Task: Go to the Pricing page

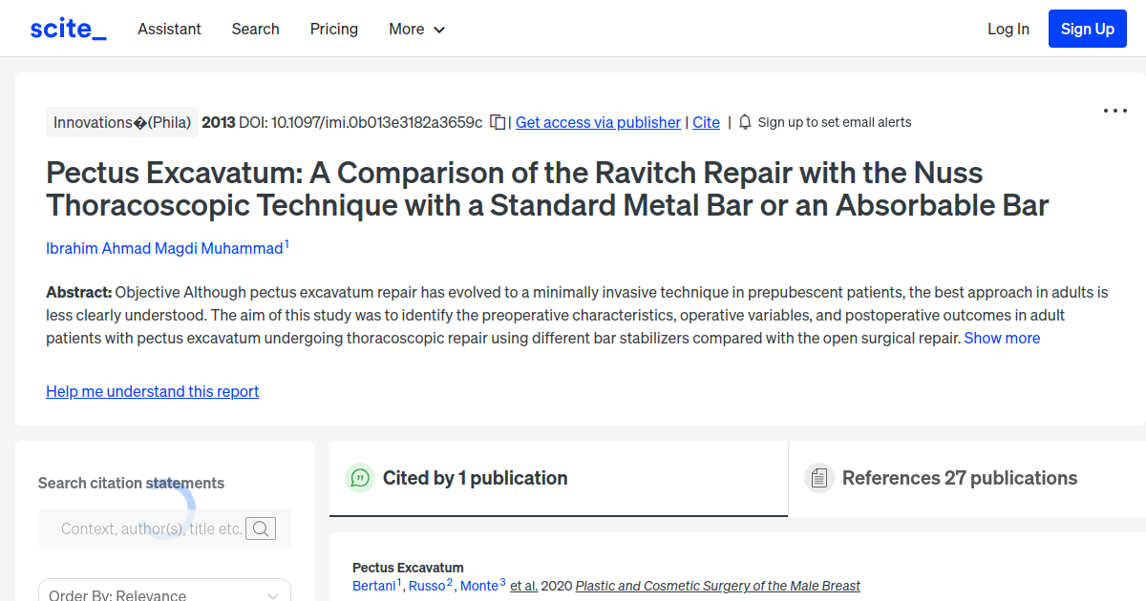Action: coord(334,29)
